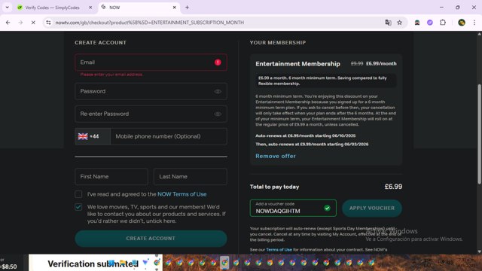This screenshot has width=482, height=271.
Task: Select the NOW browser tab
Action: (x=139, y=8)
